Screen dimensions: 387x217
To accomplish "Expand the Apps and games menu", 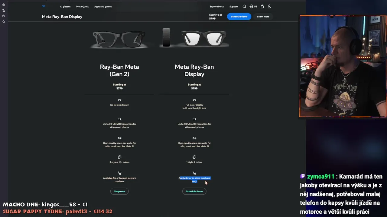I will [103, 6].
